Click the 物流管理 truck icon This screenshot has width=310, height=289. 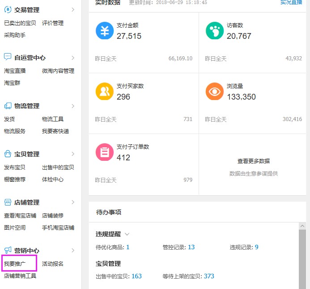point(8,106)
